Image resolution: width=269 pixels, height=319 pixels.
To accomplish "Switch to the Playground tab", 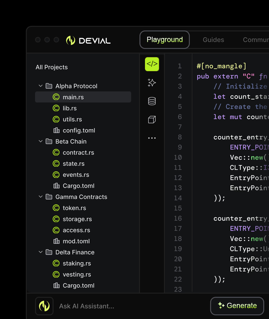I will [165, 40].
